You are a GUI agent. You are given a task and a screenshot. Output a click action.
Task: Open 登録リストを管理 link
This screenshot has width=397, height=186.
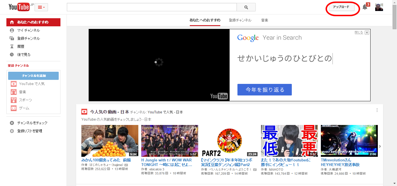(x=30, y=131)
